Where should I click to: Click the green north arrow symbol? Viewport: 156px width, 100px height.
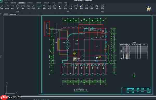pyautogui.click(x=134, y=75)
